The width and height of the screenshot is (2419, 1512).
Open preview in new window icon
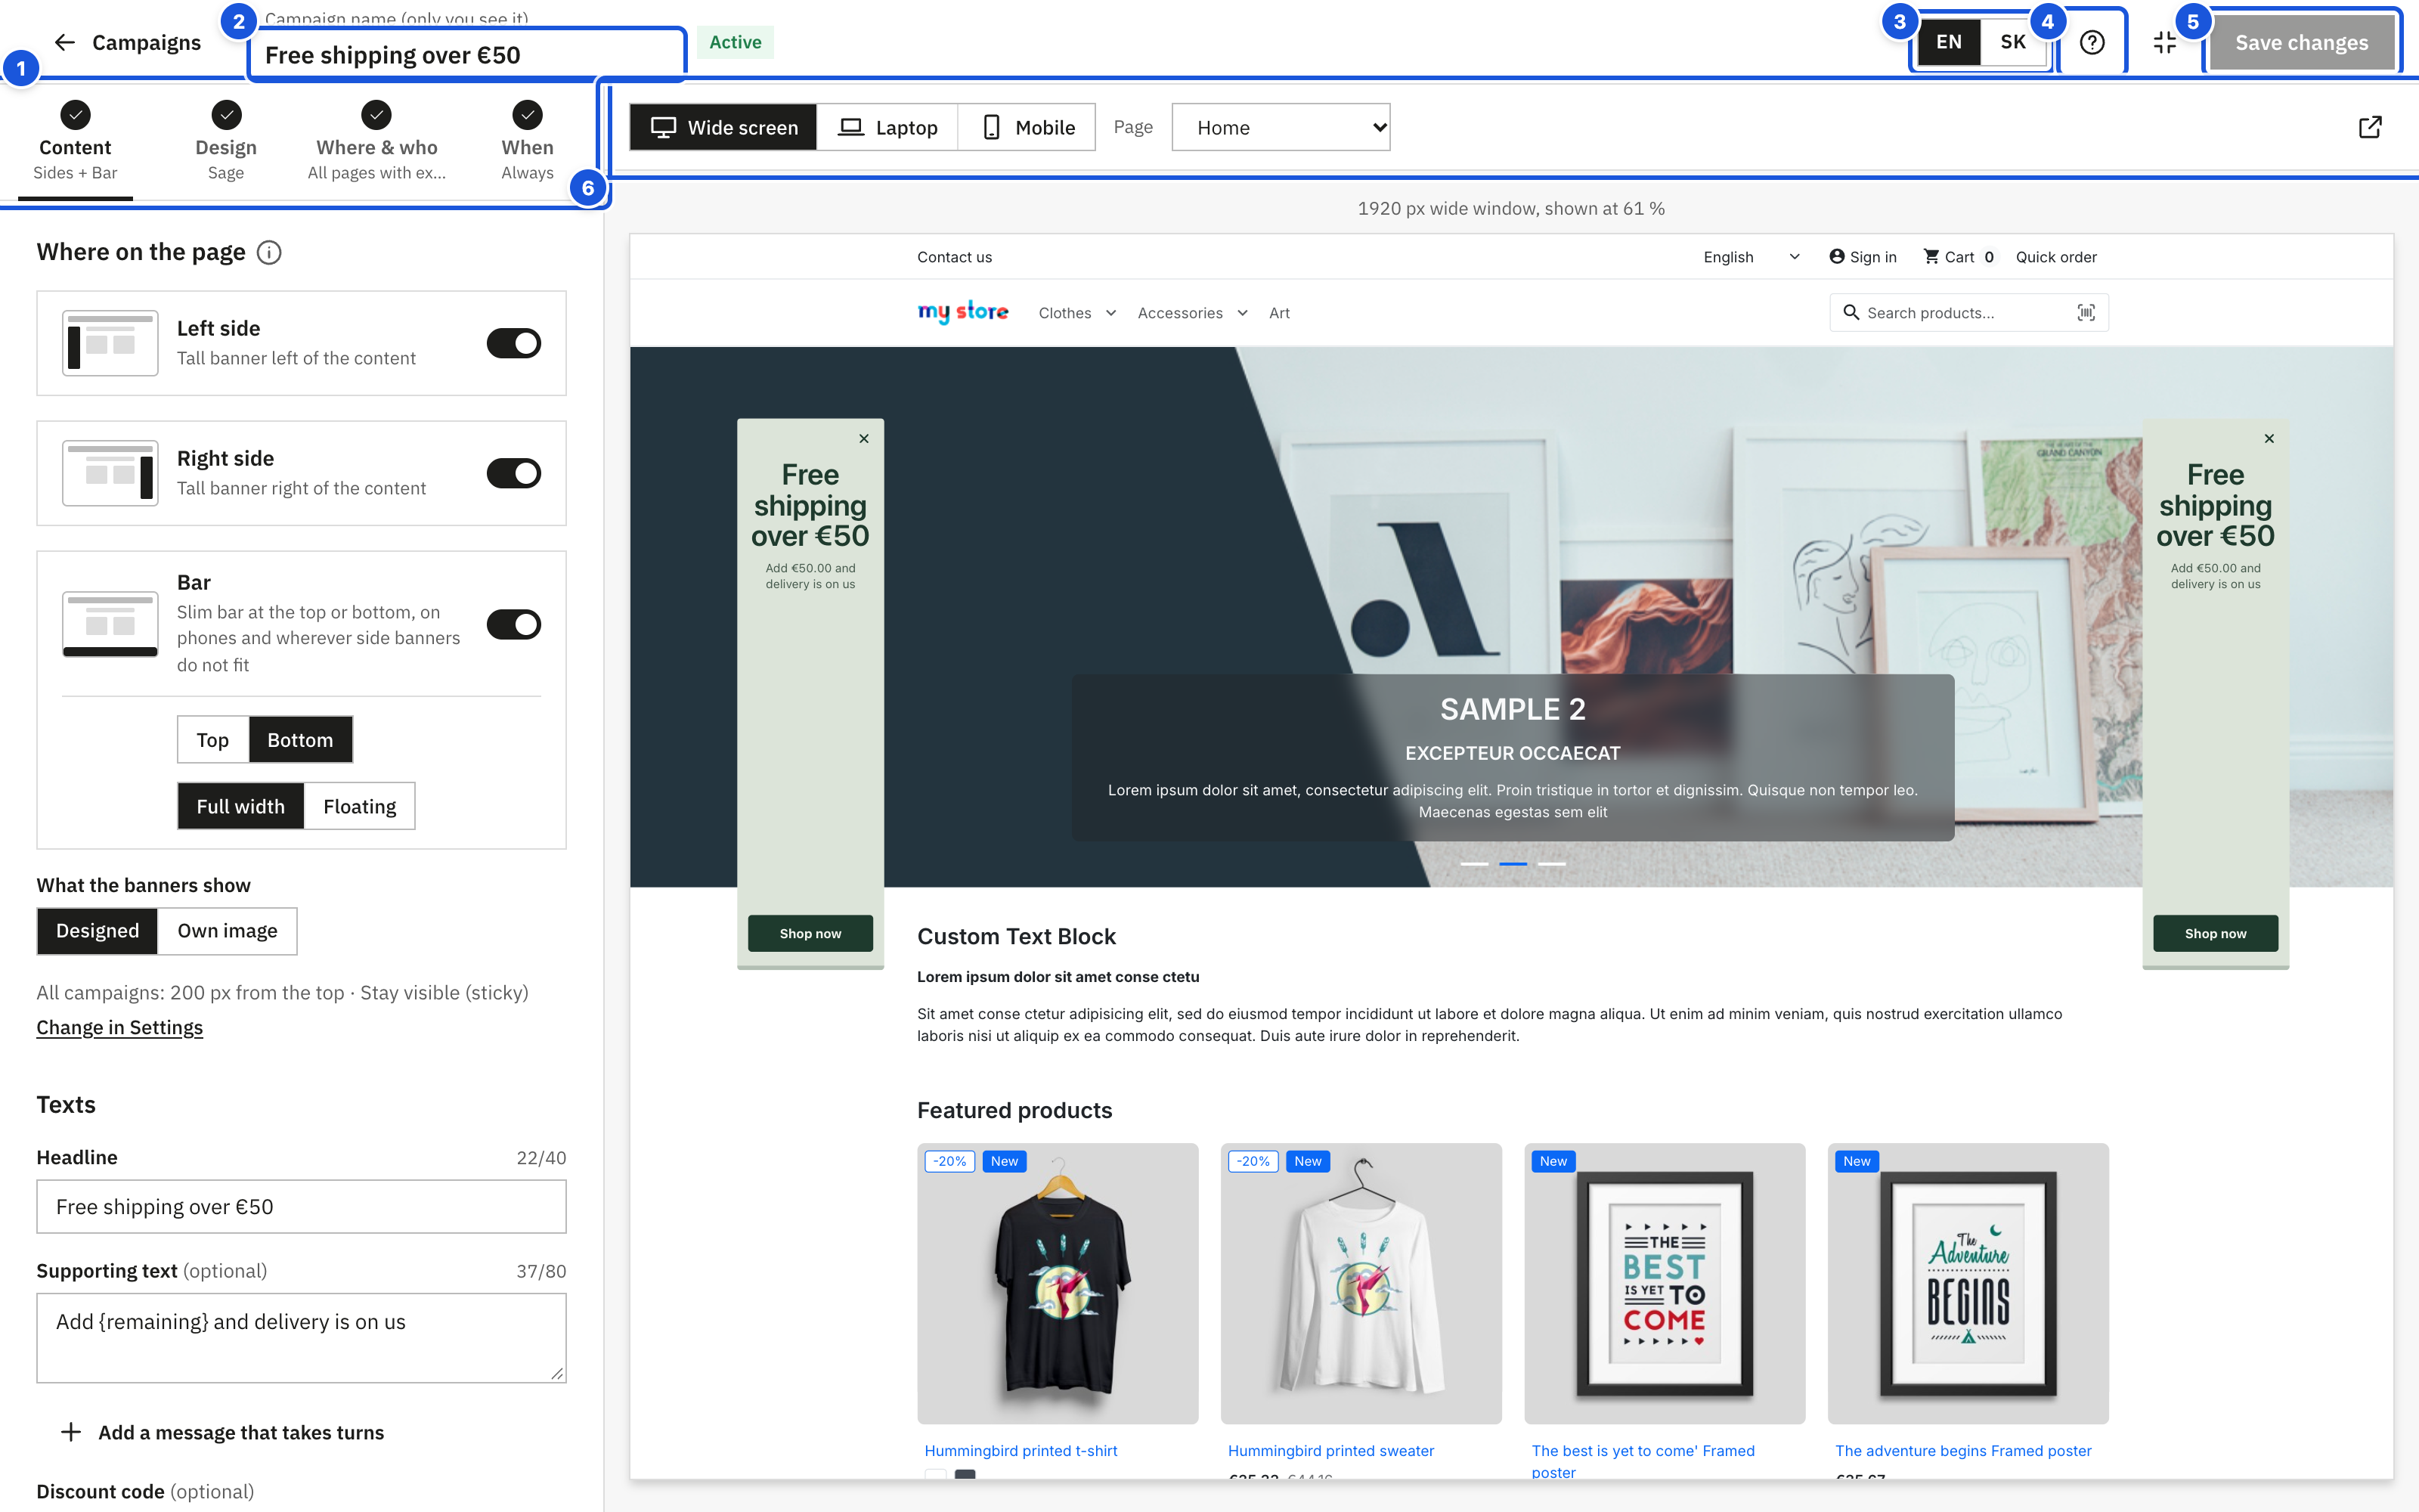pyautogui.click(x=2369, y=127)
